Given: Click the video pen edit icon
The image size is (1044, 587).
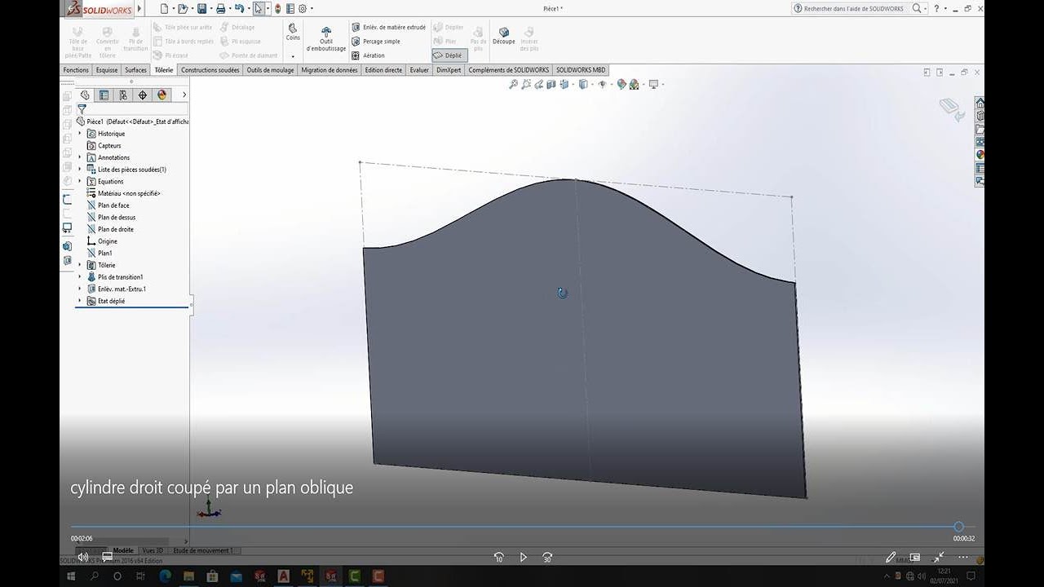Looking at the screenshot, I should point(891,558).
